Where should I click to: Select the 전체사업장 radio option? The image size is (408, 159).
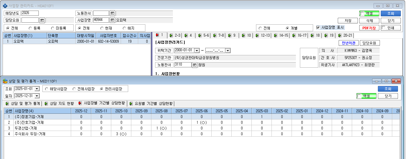click(74, 89)
